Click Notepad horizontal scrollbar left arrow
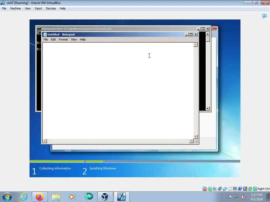Viewport: 270px width, 202px height. click(45, 141)
